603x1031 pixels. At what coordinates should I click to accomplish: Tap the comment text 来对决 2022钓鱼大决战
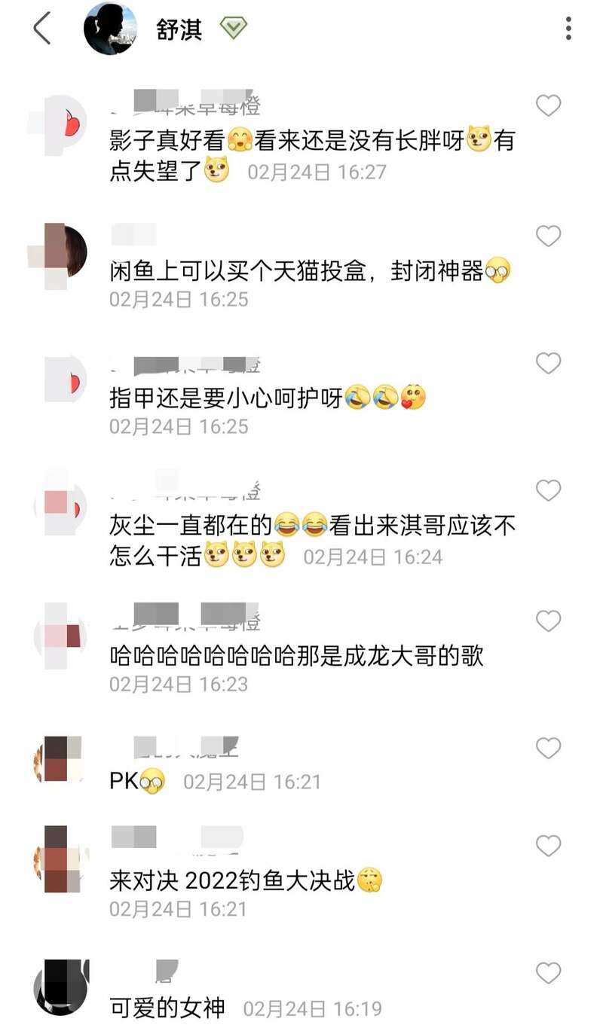pos(233,880)
